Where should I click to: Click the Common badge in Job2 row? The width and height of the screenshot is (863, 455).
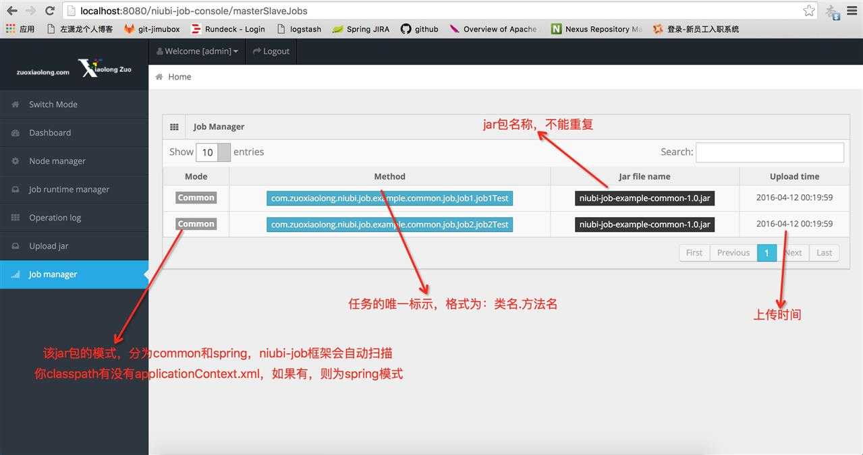196,224
